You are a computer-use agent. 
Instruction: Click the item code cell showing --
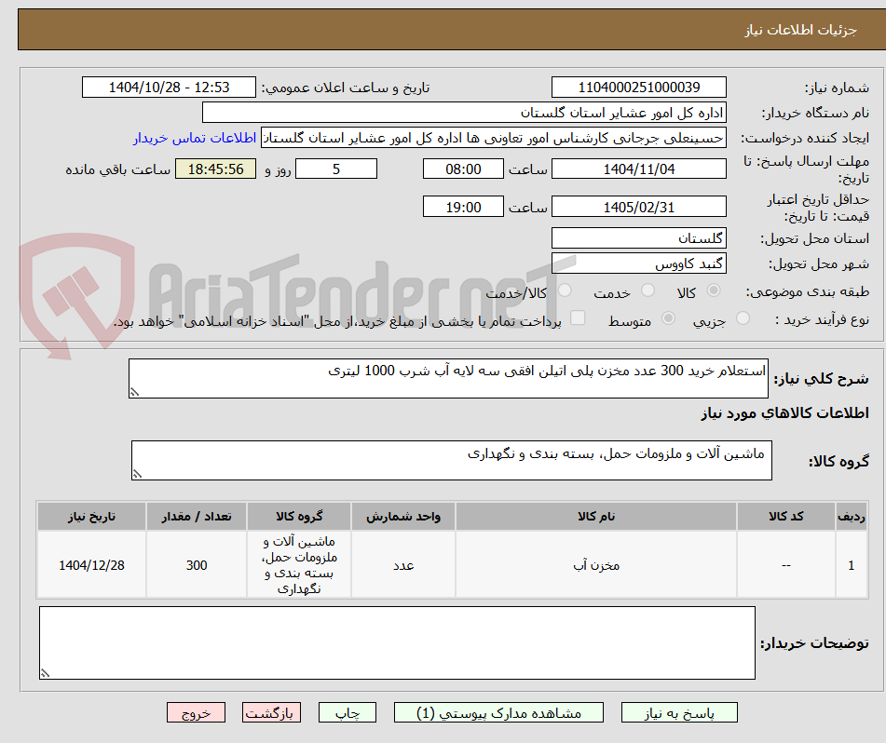[x=786, y=564]
